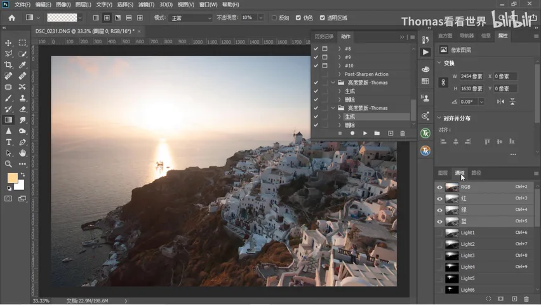Select the Crop tool
The width and height of the screenshot is (541, 305).
click(x=8, y=65)
